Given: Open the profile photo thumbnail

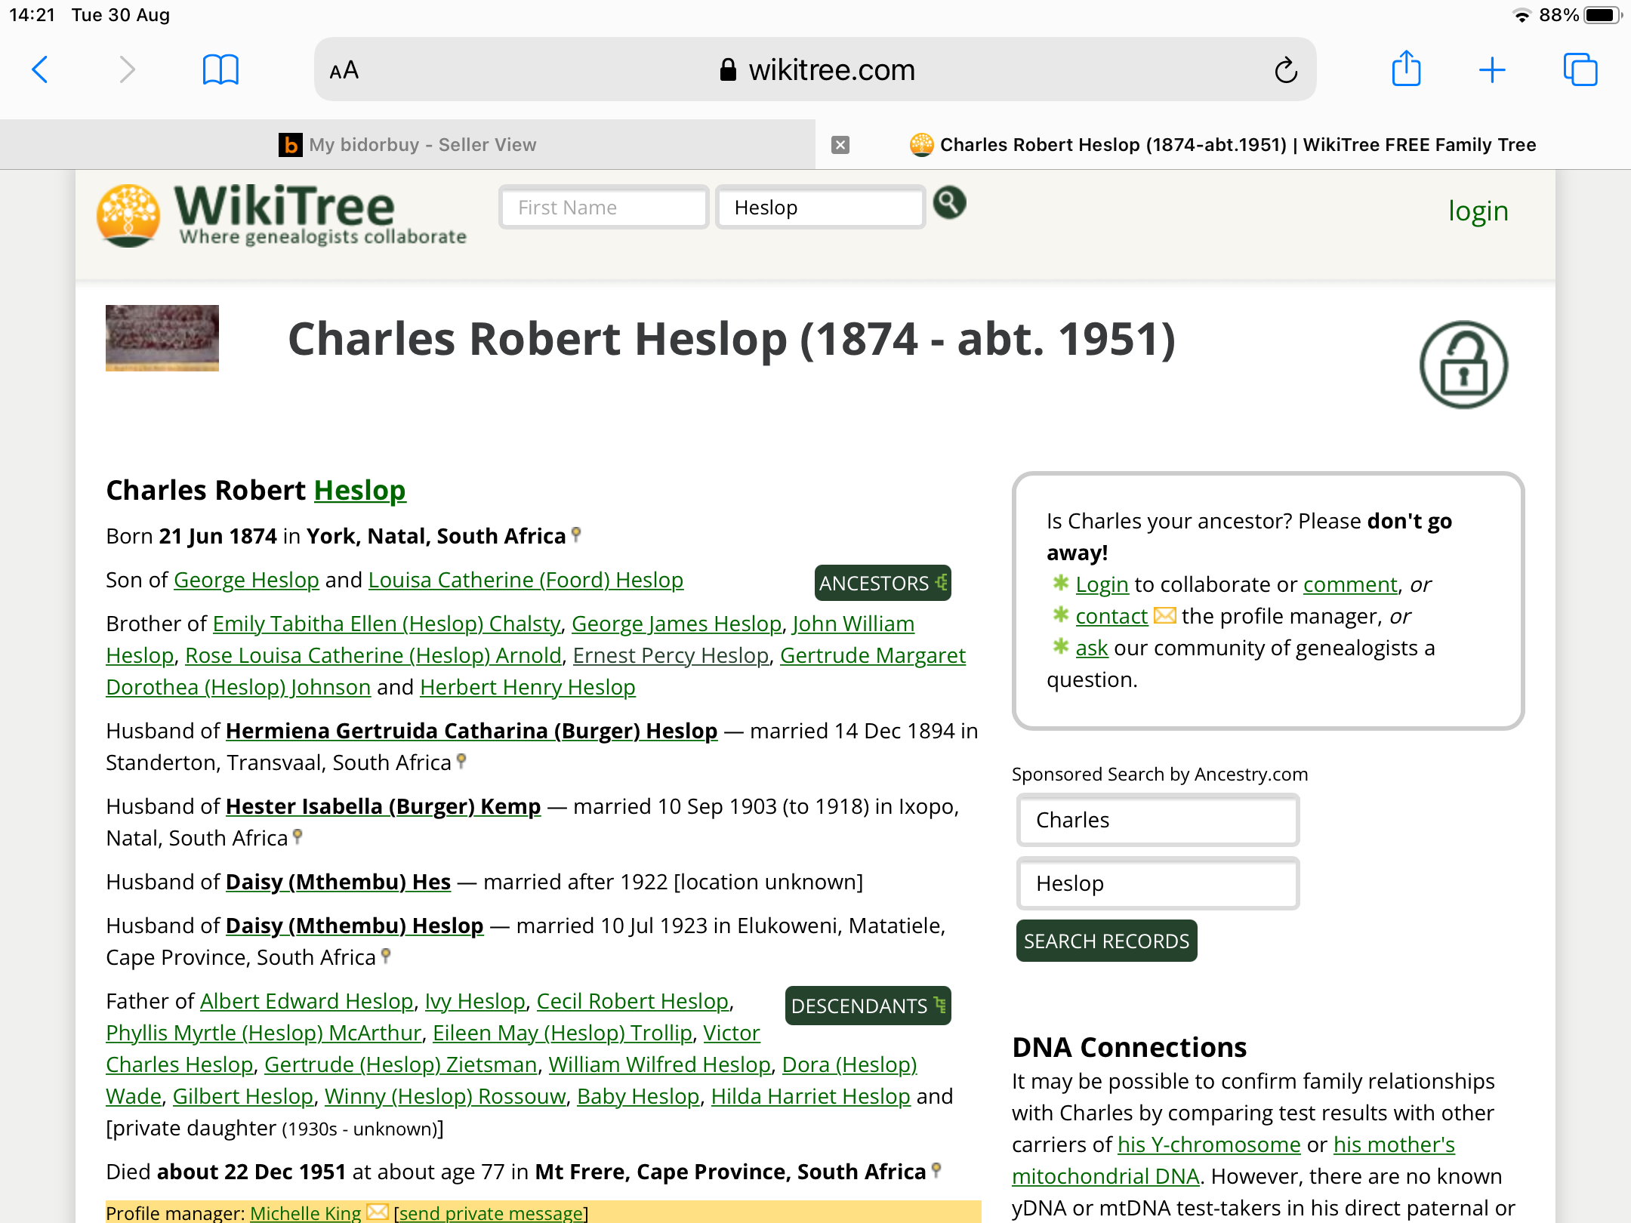Looking at the screenshot, I should click(162, 338).
